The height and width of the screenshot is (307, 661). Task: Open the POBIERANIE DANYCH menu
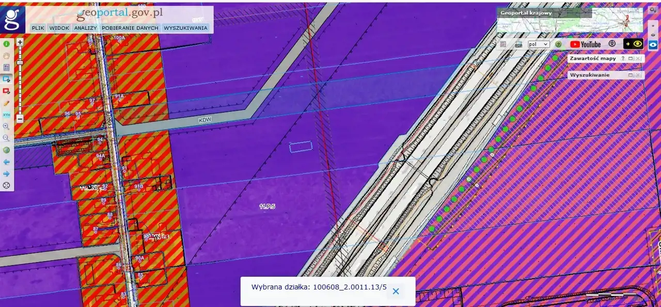click(130, 28)
